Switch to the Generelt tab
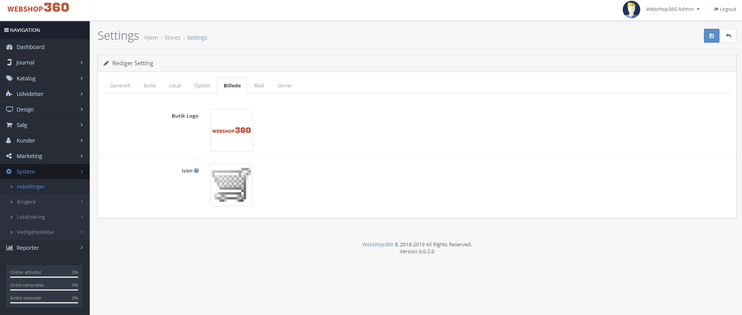The width and height of the screenshot is (742, 315). 120,85
